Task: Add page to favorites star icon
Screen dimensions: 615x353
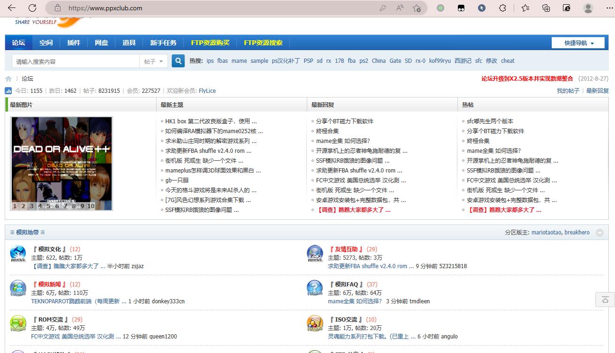Action: point(417,8)
